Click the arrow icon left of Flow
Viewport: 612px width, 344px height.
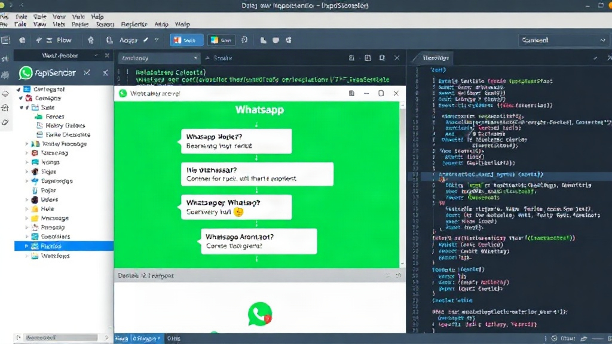(39, 40)
